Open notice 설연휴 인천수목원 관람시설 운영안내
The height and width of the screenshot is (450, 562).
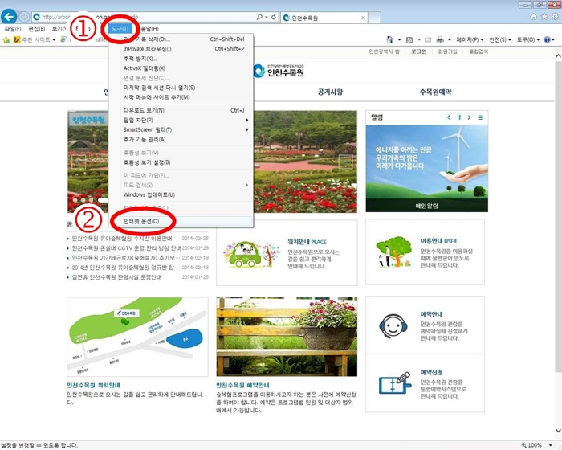pyautogui.click(x=116, y=277)
